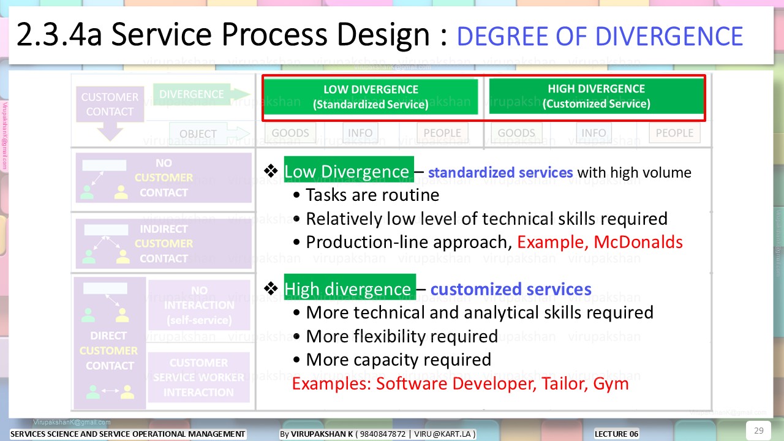Viewport: 784px width, 441px height.
Task: Click the blue 'customized services' text
Action: (x=511, y=289)
